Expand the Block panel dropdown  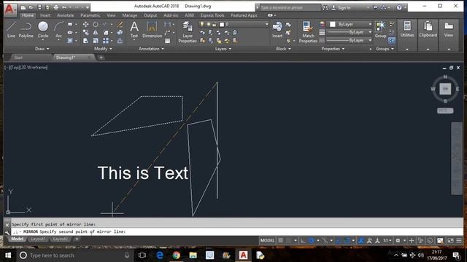coord(283,49)
